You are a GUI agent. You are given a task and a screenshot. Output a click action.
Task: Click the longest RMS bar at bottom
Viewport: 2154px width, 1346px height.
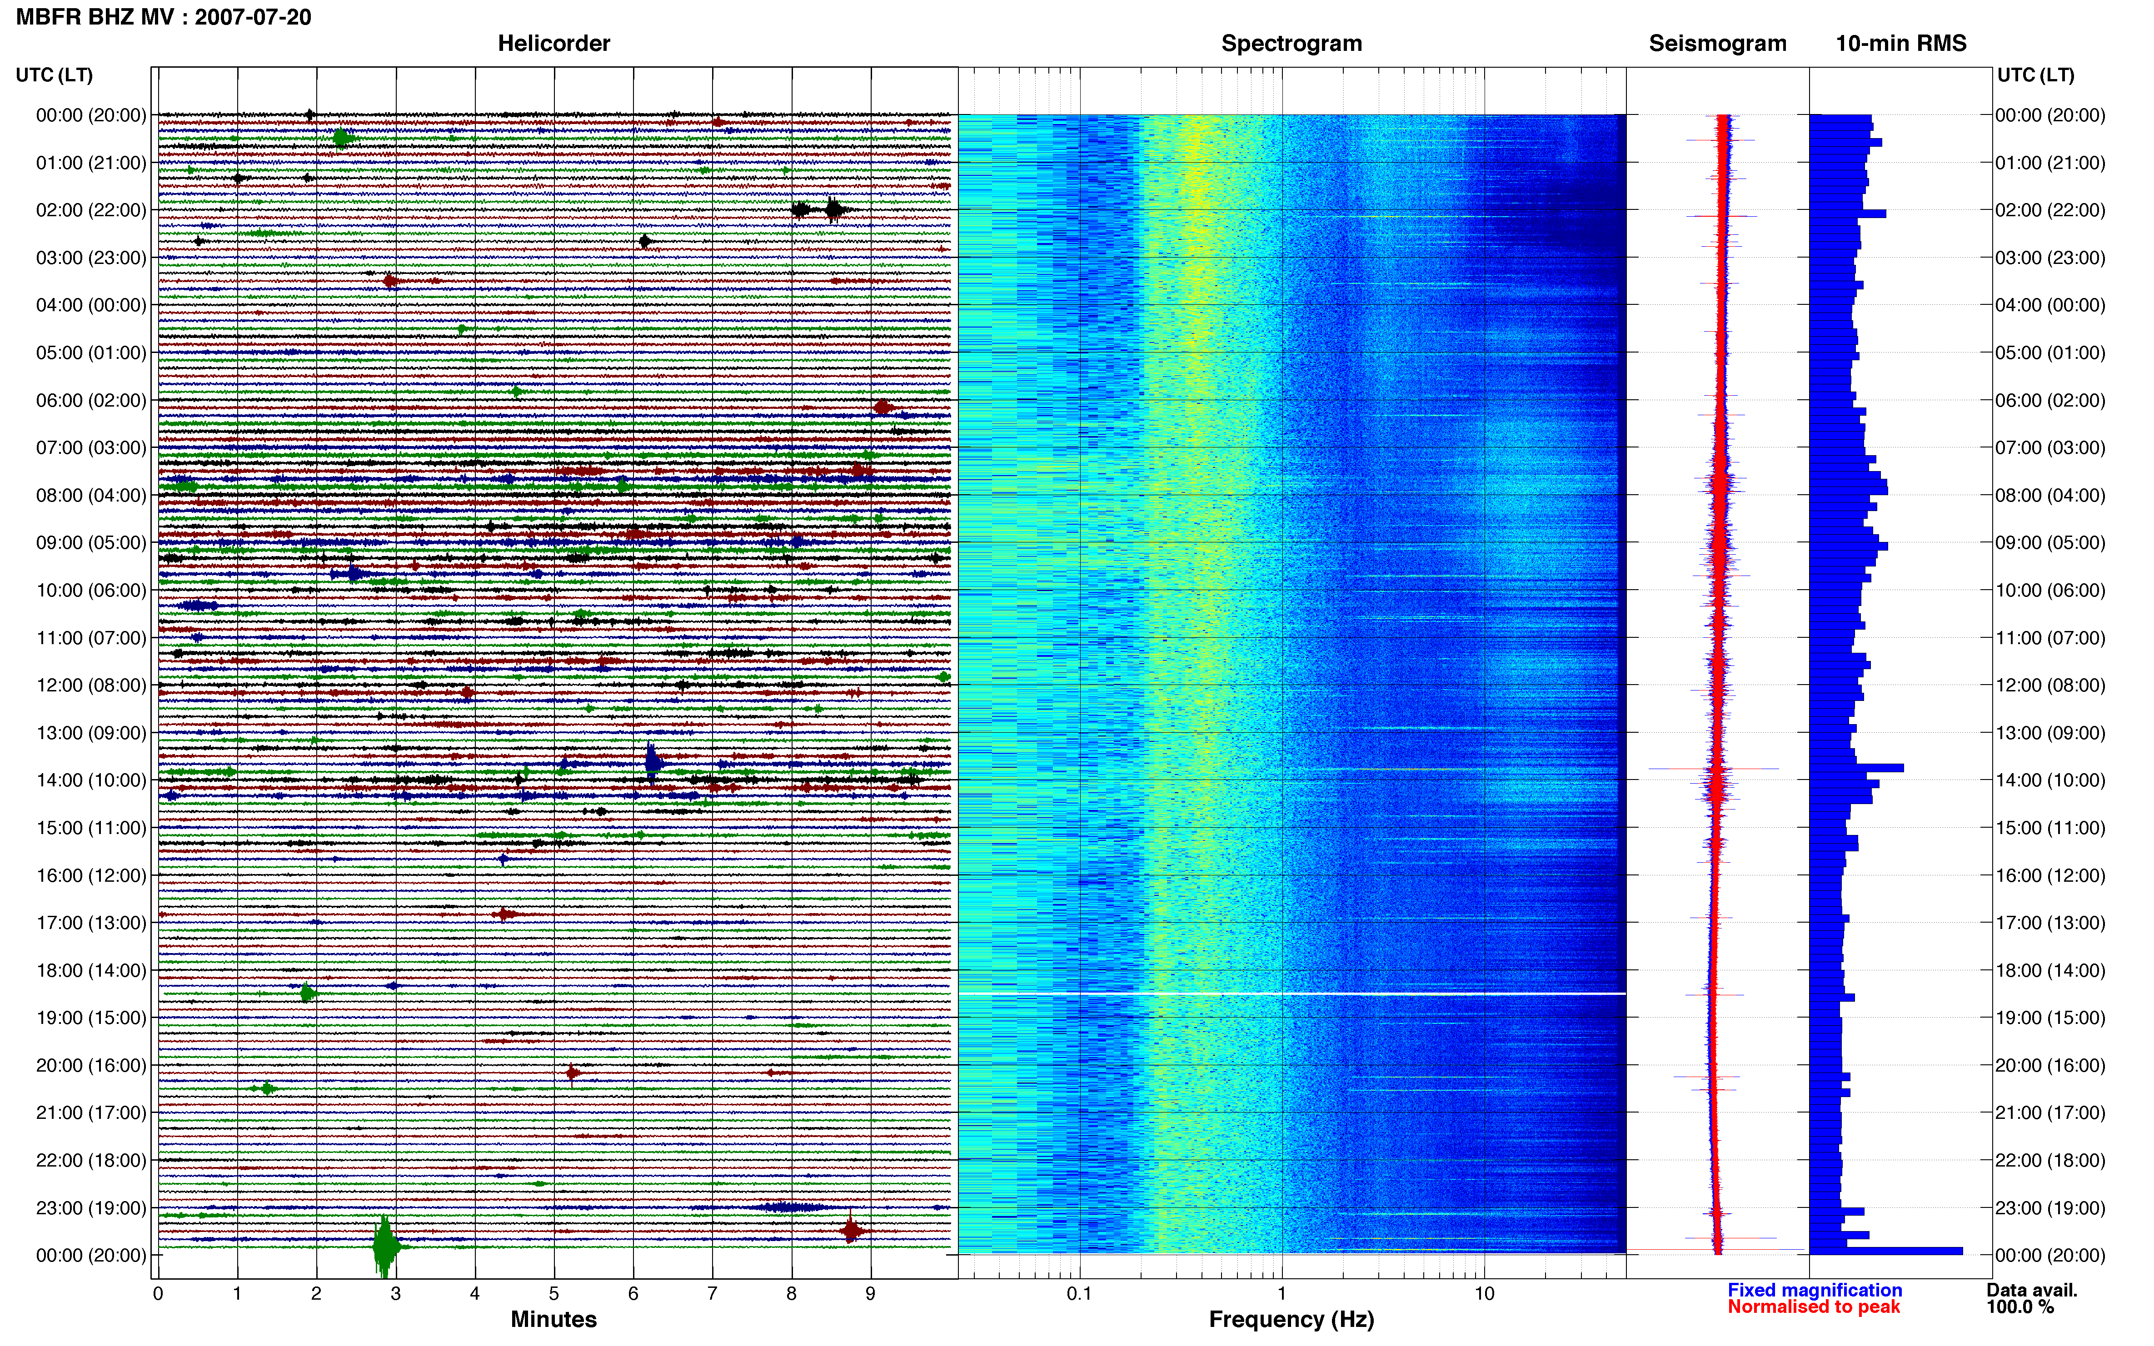(x=1886, y=1251)
